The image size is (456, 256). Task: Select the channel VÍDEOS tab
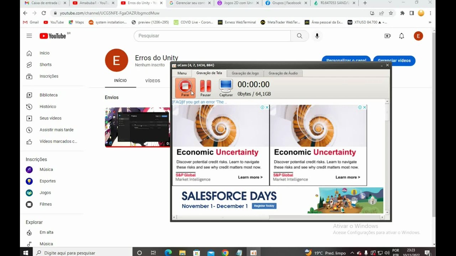[153, 81]
